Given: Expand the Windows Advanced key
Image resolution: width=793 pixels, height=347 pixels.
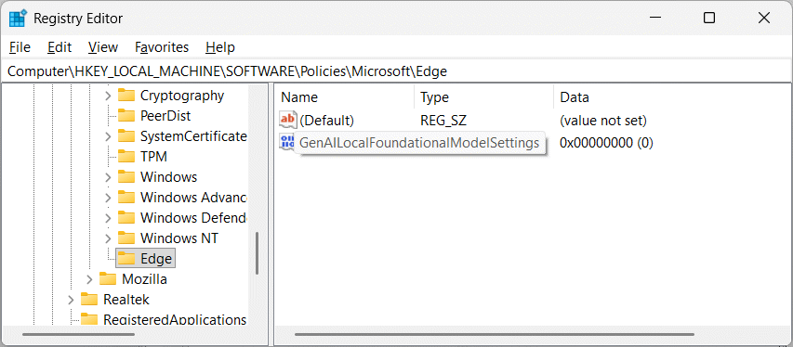Looking at the screenshot, I should [108, 198].
